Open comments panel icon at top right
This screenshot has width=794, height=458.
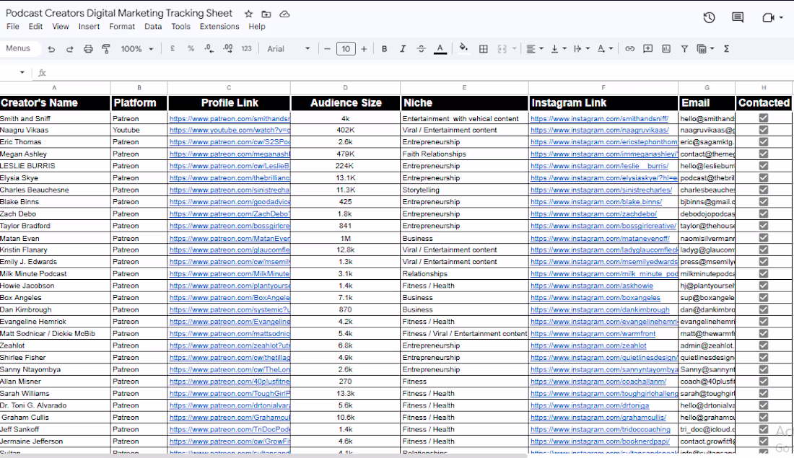click(x=738, y=18)
